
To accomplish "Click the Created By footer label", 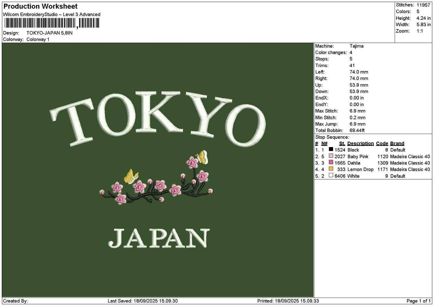I will 15,301.
